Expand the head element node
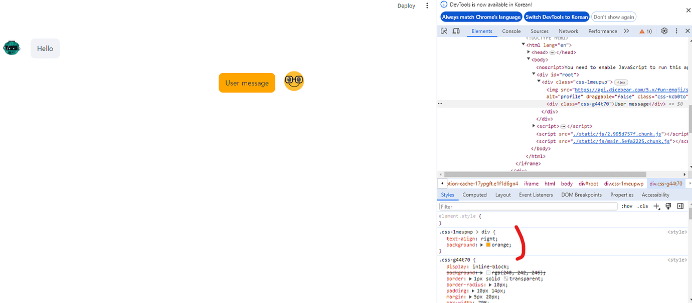 click(x=529, y=52)
